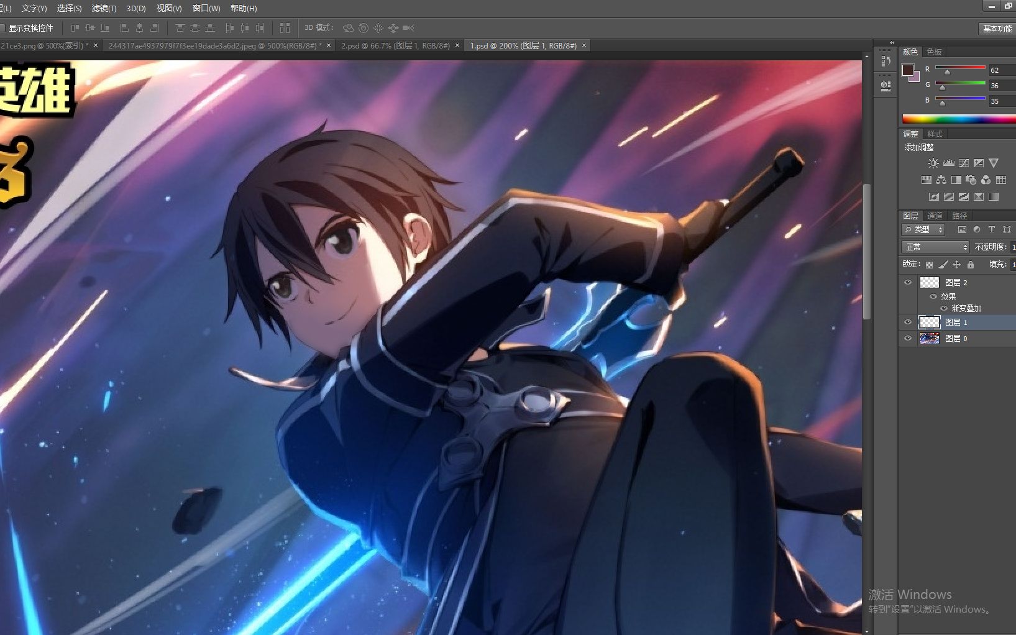This screenshot has width=1016, height=635.
Task: Switch to the 通道 panel tab
Action: click(x=935, y=216)
